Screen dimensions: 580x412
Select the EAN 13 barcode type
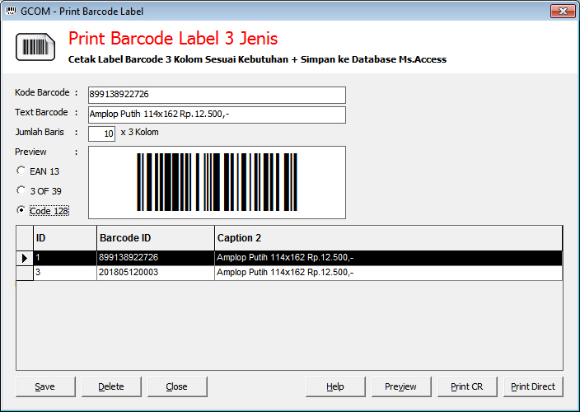[x=21, y=171]
